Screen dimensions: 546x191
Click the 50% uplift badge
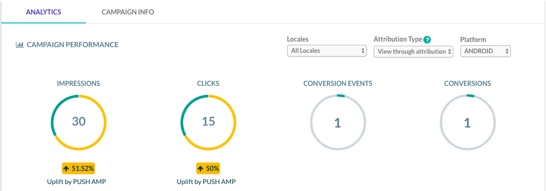coord(208,169)
